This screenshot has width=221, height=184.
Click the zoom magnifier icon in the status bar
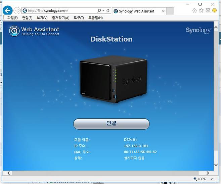pos(195,179)
